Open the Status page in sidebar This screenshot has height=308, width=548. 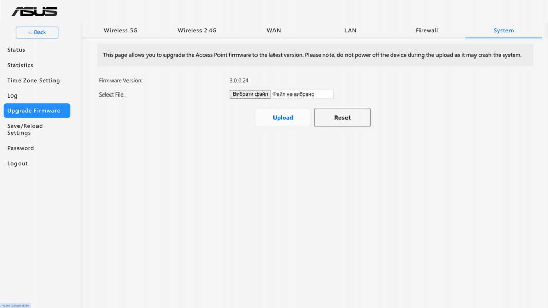[x=16, y=50]
